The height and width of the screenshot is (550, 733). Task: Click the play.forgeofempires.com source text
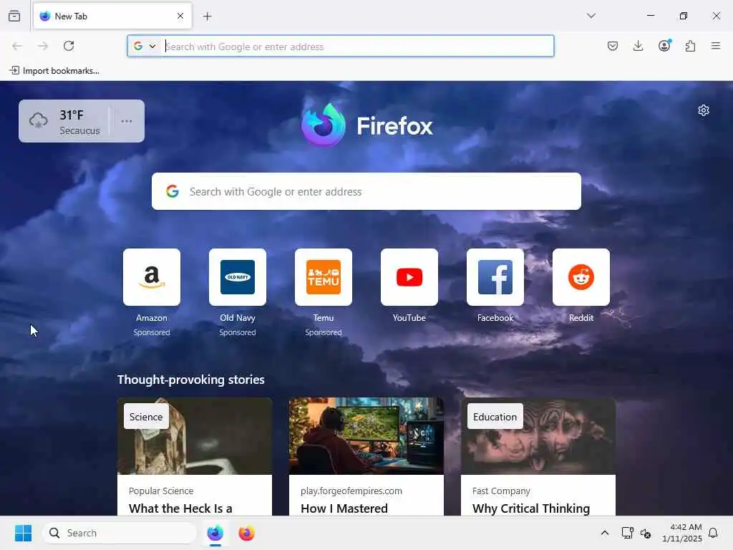(x=351, y=491)
